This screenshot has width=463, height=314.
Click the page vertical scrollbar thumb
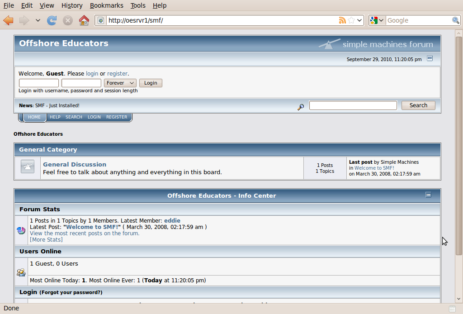458,146
